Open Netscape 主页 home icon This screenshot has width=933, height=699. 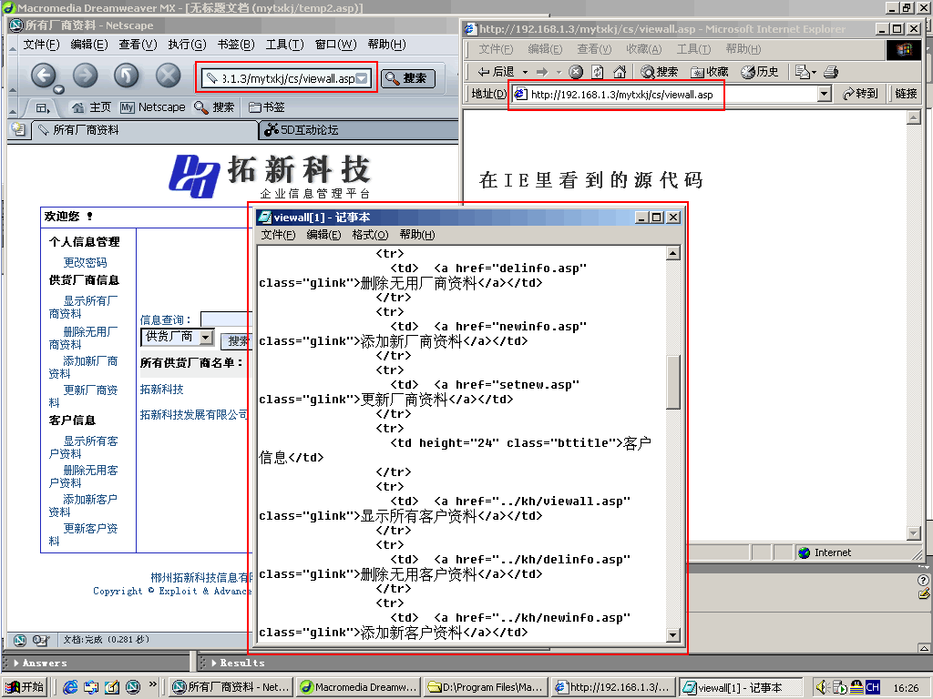click(91, 107)
